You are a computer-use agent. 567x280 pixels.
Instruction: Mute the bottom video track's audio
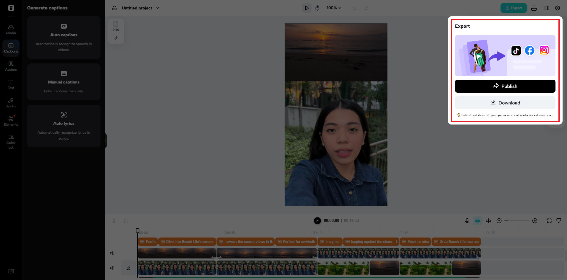click(112, 268)
